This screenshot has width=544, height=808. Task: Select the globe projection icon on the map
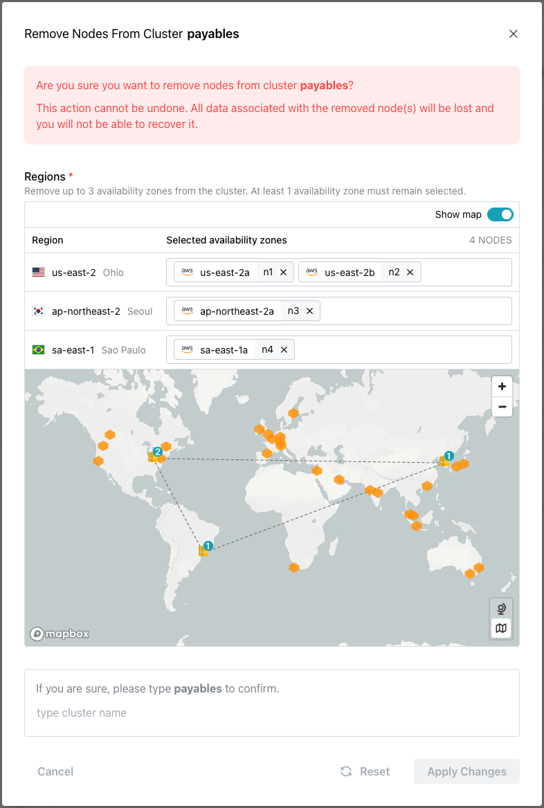[x=501, y=609]
